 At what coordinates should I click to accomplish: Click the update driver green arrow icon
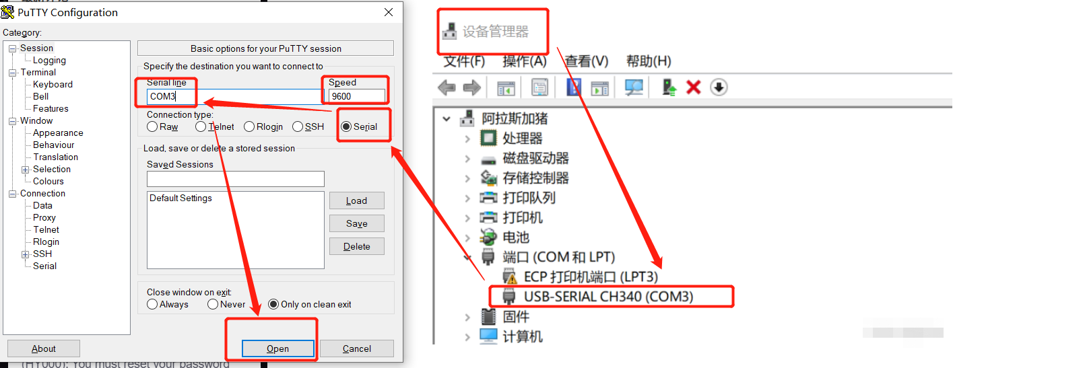(x=669, y=87)
